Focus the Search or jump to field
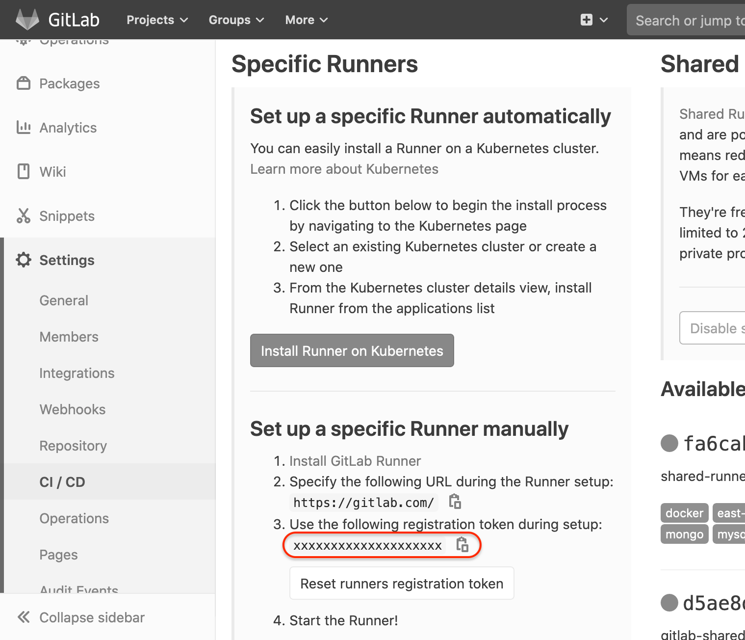 click(686, 20)
